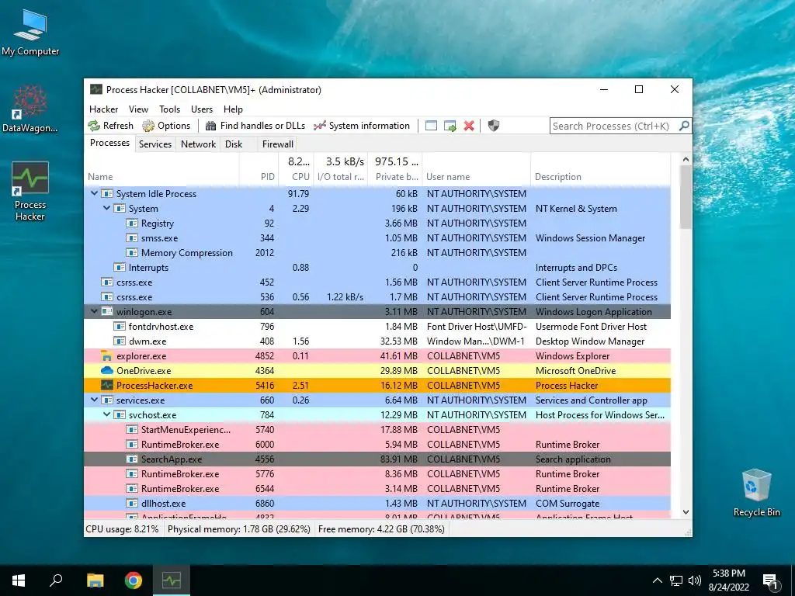Sort by I/O total rate column
Viewport: 795px width, 596px height.
point(341,170)
